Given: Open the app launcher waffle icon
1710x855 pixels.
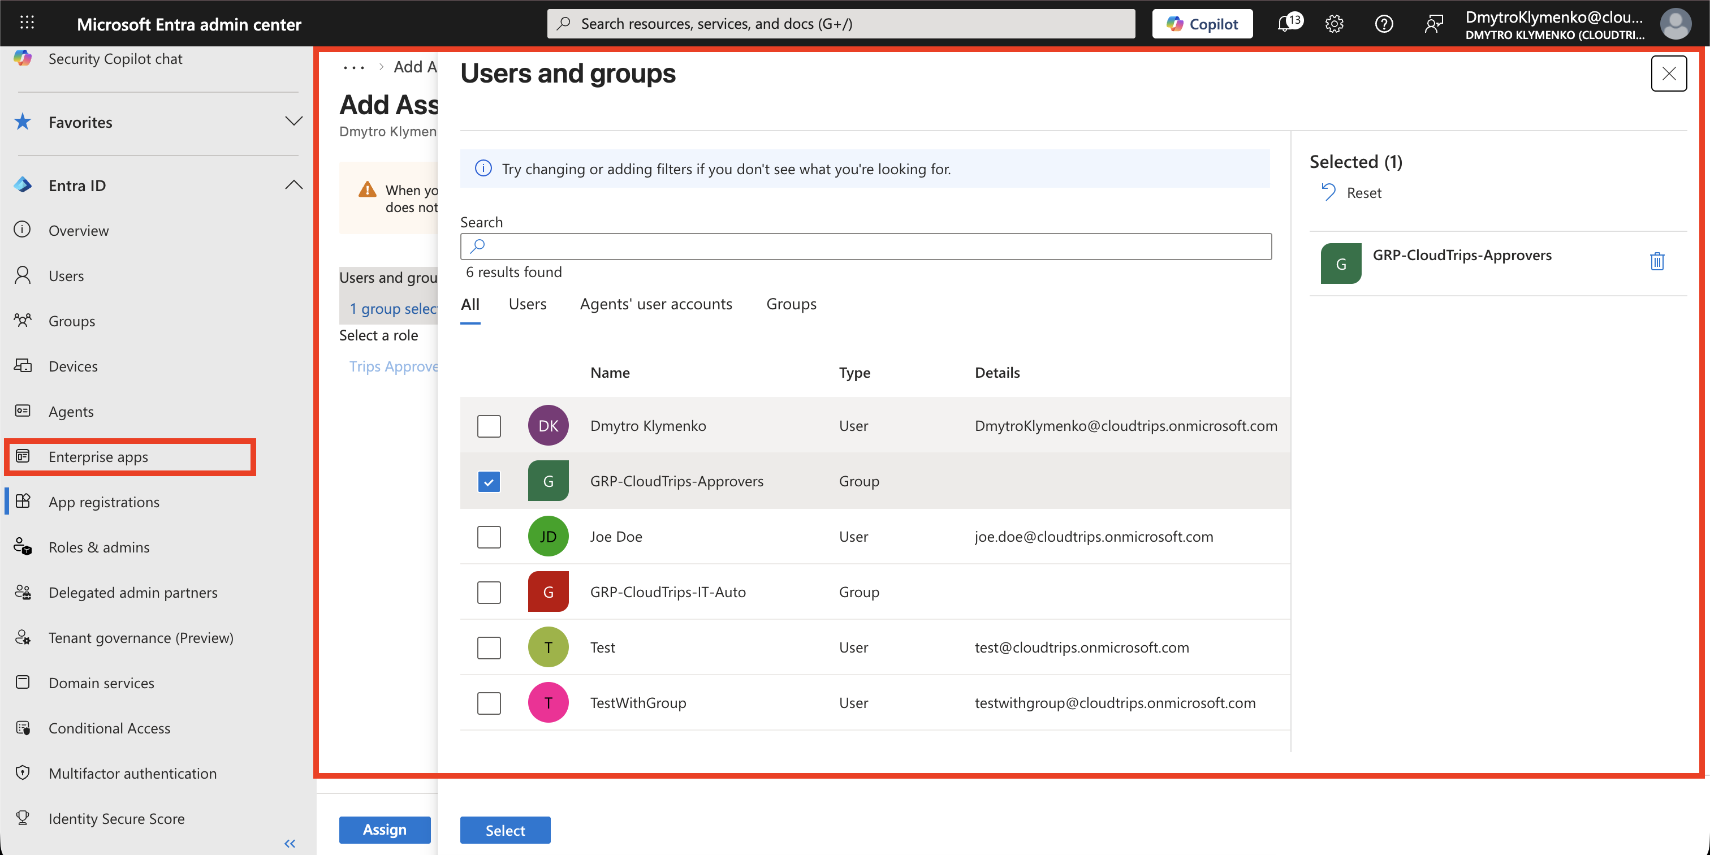Looking at the screenshot, I should [27, 23].
